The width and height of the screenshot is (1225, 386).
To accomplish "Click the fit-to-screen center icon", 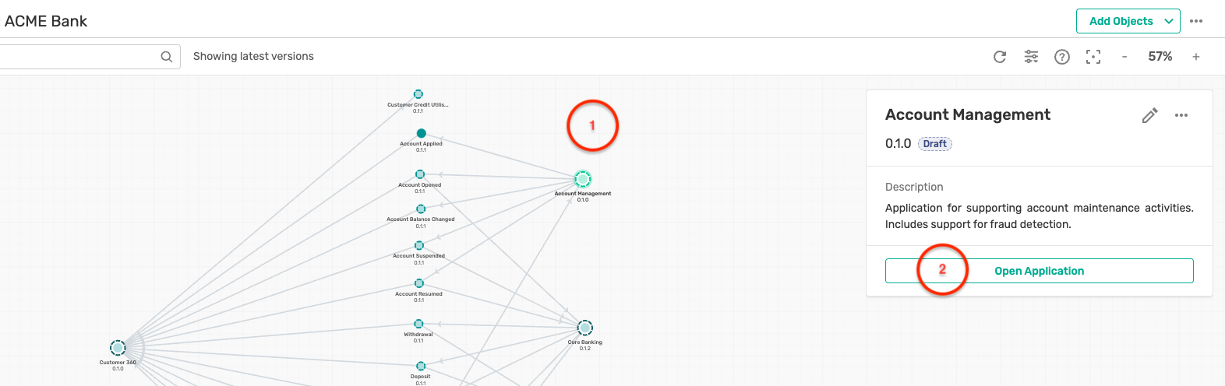I will pos(1093,57).
